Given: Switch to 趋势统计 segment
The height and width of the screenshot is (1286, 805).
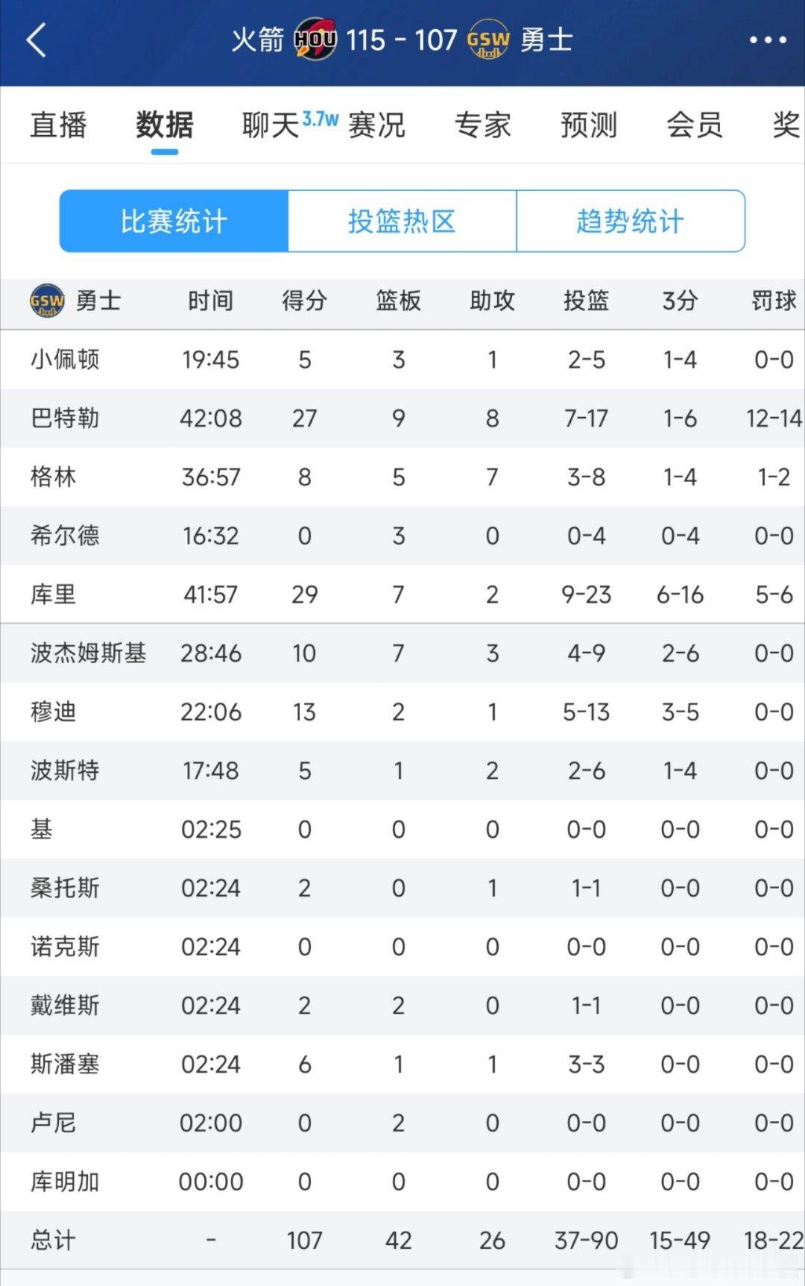Looking at the screenshot, I should click(x=631, y=221).
